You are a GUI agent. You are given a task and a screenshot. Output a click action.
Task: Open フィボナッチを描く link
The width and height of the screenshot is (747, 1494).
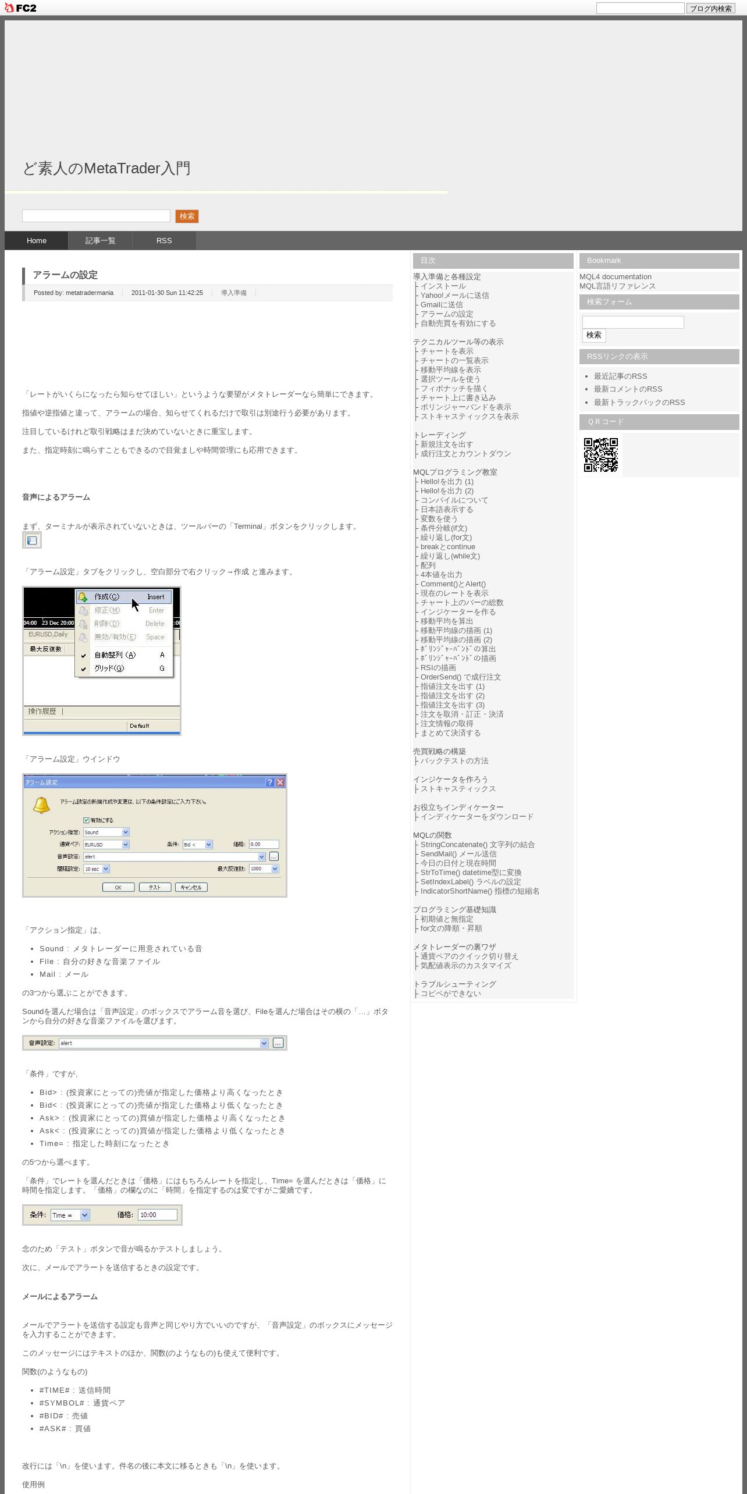454,389
